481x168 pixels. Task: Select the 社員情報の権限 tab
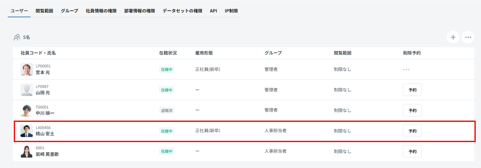click(x=101, y=11)
